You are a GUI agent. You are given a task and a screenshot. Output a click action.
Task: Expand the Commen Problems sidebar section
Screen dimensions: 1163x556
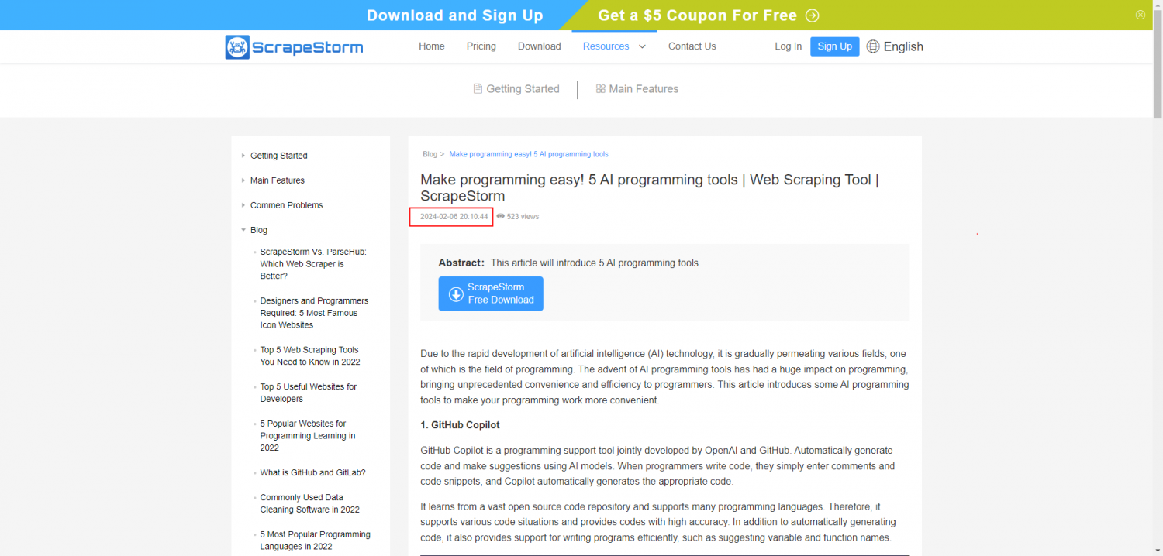pyautogui.click(x=243, y=205)
